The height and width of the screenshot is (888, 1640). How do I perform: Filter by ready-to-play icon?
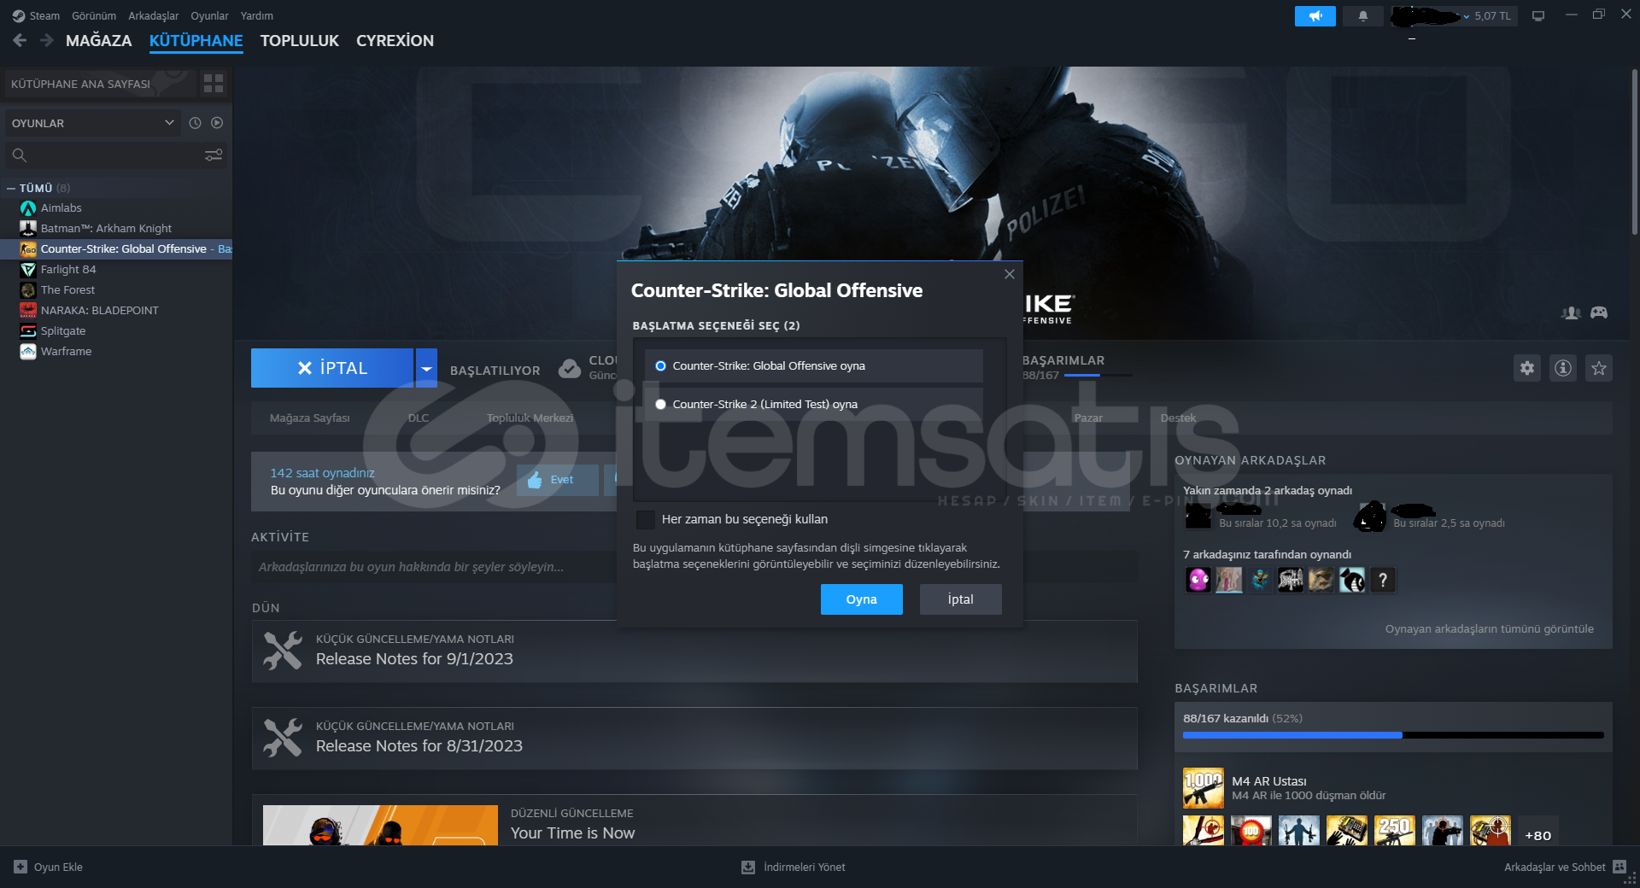[217, 123]
